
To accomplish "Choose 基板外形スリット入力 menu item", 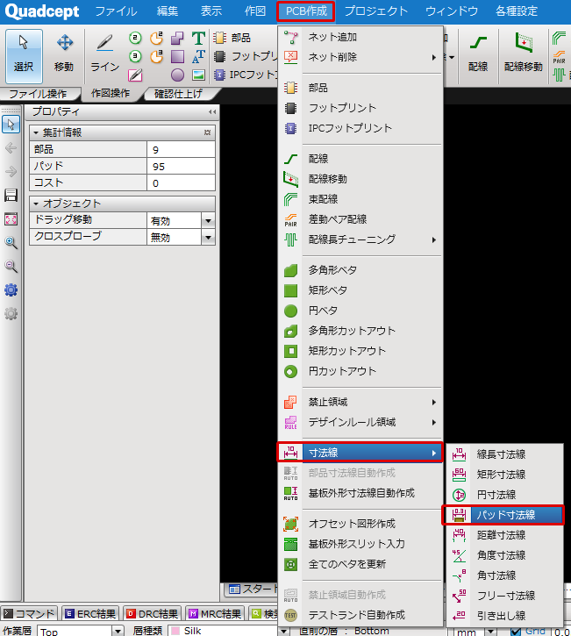I will [360, 544].
